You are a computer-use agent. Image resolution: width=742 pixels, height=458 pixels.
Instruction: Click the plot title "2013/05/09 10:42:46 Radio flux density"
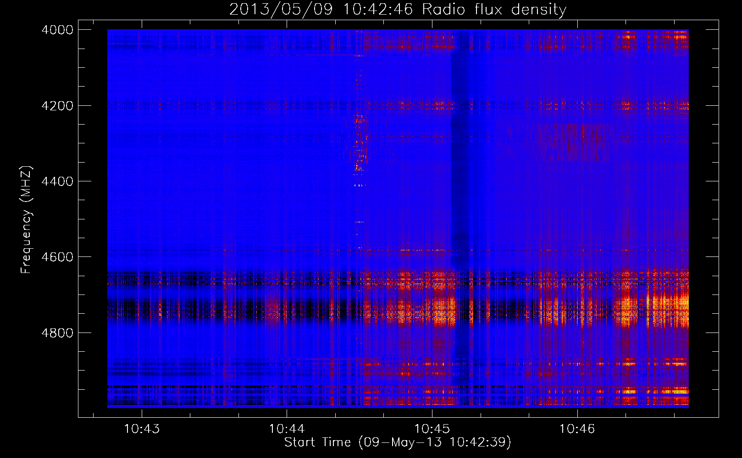click(398, 9)
